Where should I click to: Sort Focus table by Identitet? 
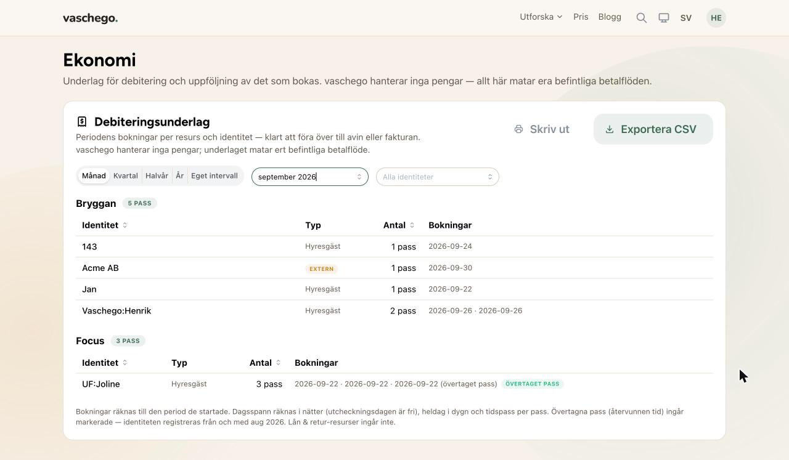click(x=104, y=363)
